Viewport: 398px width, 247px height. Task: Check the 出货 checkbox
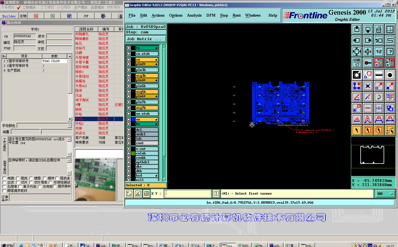[4, 182]
